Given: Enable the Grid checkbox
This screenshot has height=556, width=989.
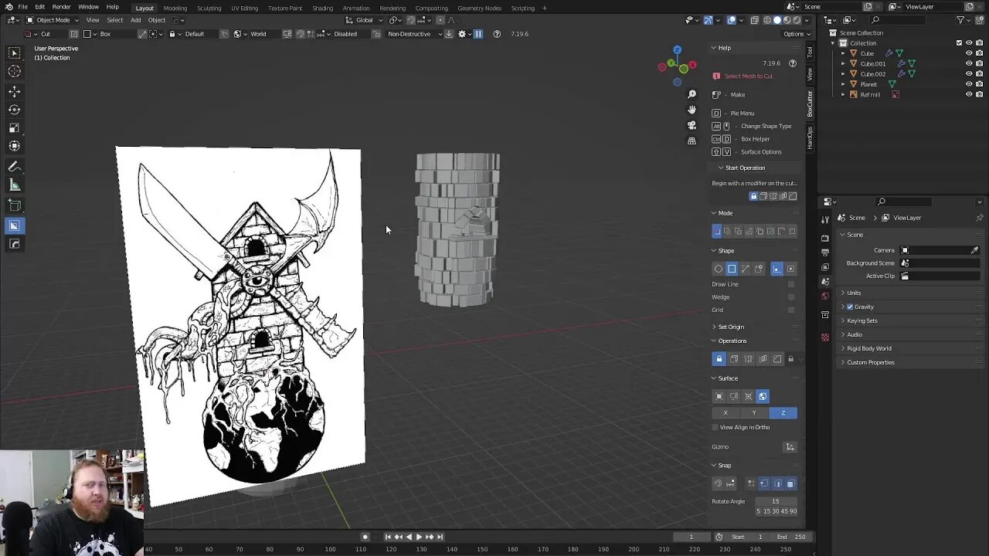Looking at the screenshot, I should [x=790, y=310].
